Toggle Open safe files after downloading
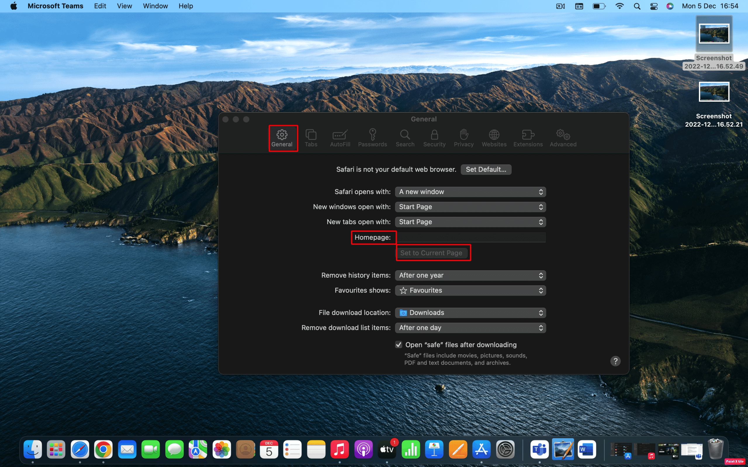 (398, 344)
